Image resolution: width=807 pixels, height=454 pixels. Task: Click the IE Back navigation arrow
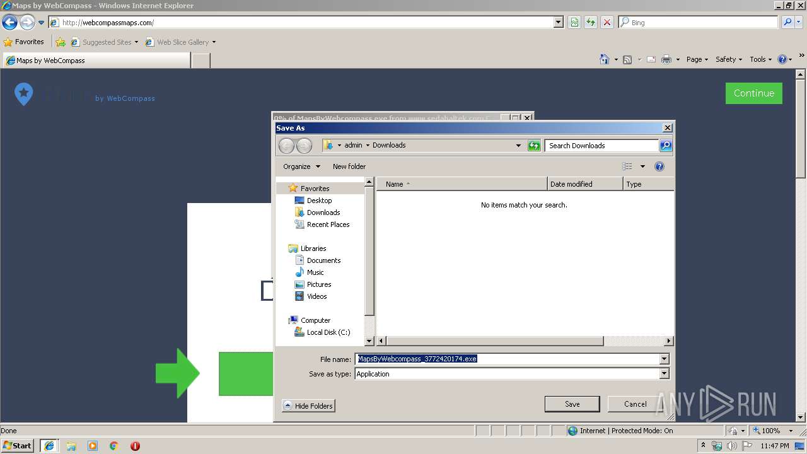coord(9,23)
